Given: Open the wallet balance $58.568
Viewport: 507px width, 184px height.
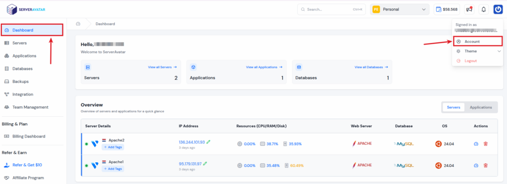Looking at the screenshot, I should click(447, 9).
